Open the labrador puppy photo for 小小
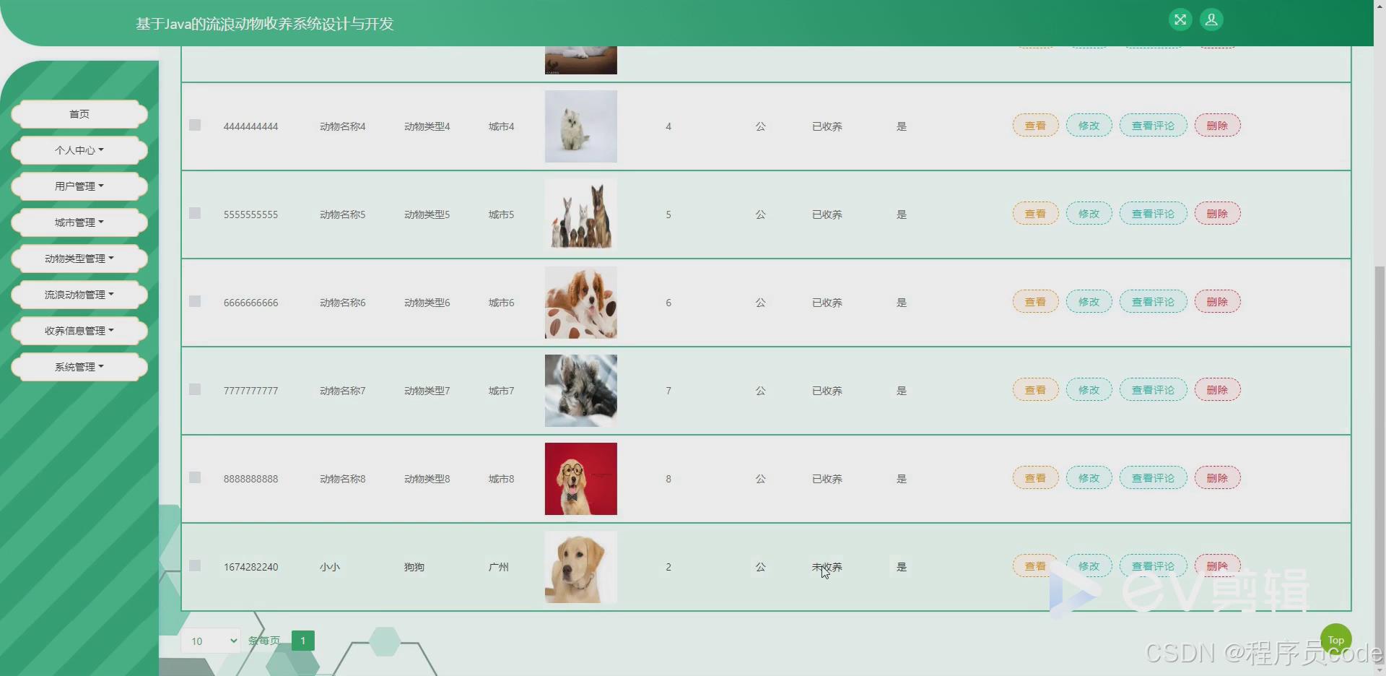 (x=581, y=567)
